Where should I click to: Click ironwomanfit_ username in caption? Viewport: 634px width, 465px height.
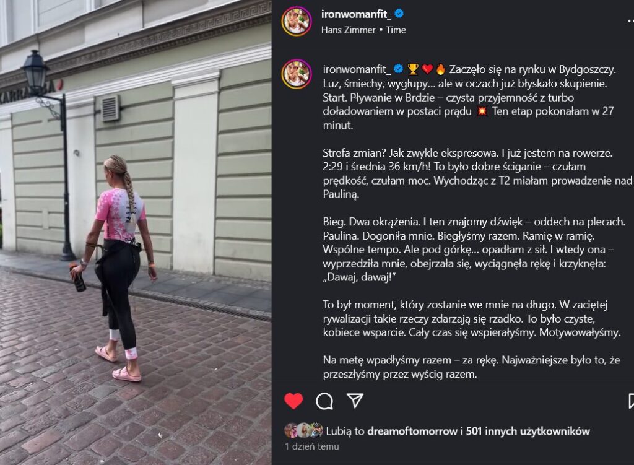point(357,69)
